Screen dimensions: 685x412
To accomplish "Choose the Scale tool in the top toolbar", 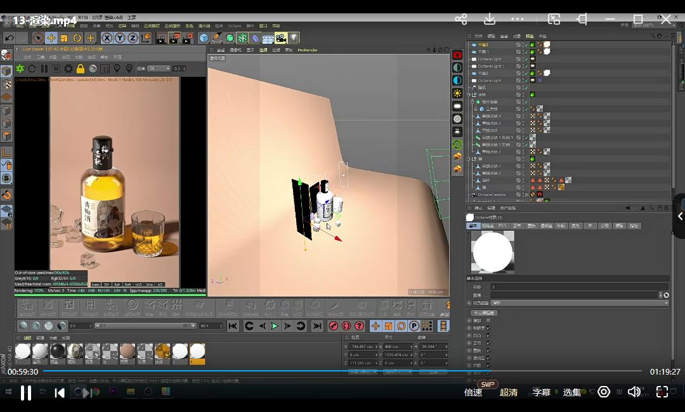I will (x=64, y=39).
